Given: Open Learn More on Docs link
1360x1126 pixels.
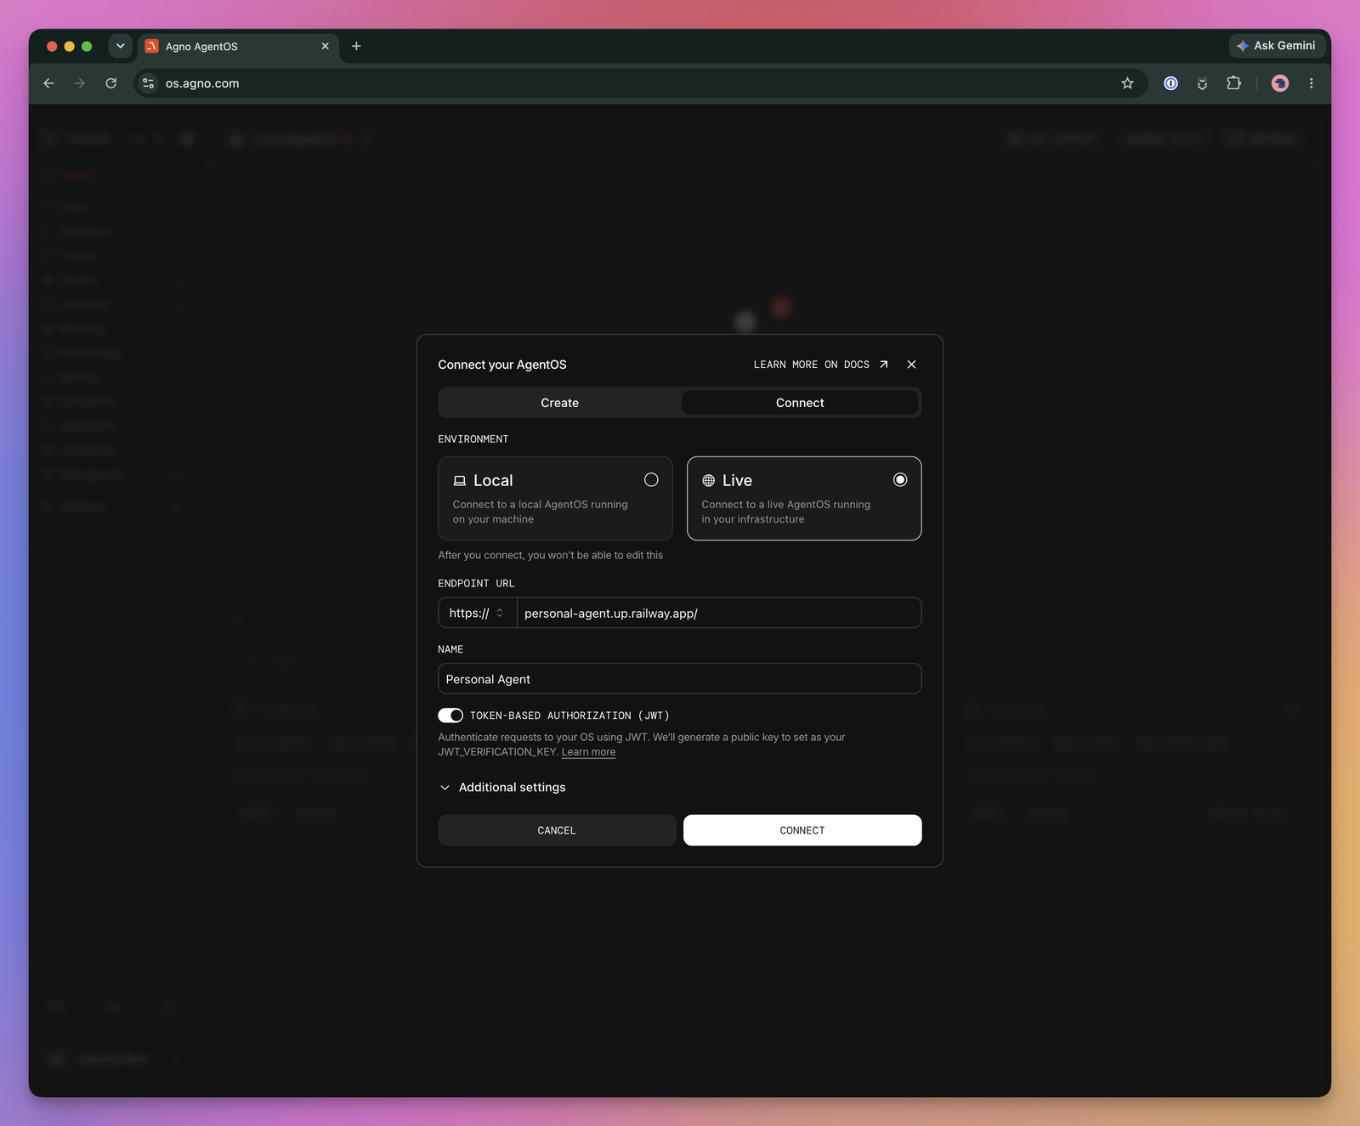Looking at the screenshot, I should click(820, 365).
